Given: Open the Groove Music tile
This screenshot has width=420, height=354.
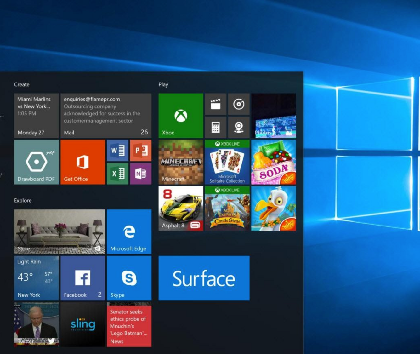Looking at the screenshot, I should click(239, 104).
